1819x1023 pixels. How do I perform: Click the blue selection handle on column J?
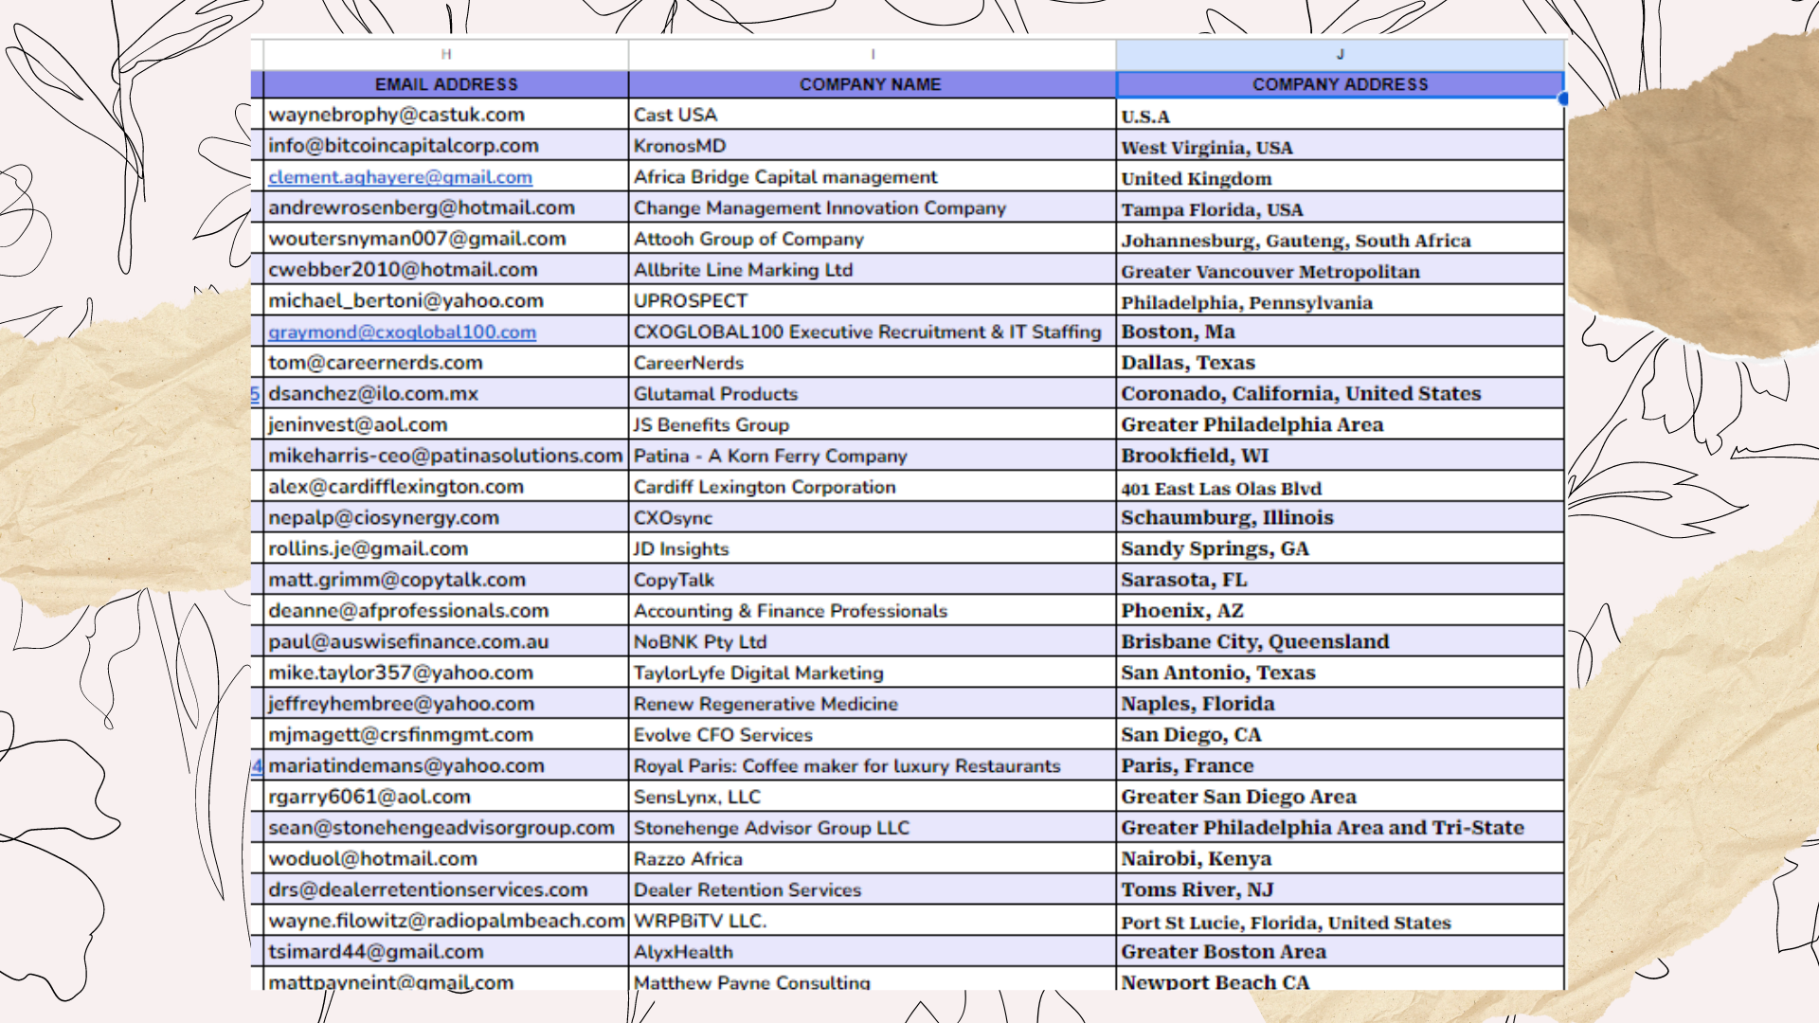(x=1562, y=99)
